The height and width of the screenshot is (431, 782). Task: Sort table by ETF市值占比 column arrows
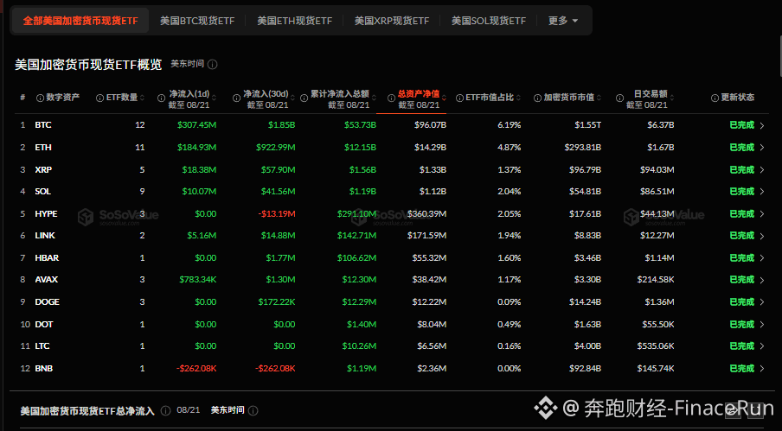[x=518, y=98]
